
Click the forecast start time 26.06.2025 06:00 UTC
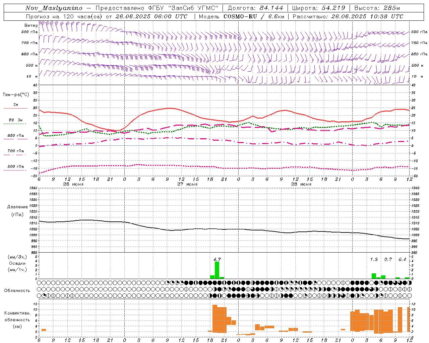point(151,16)
